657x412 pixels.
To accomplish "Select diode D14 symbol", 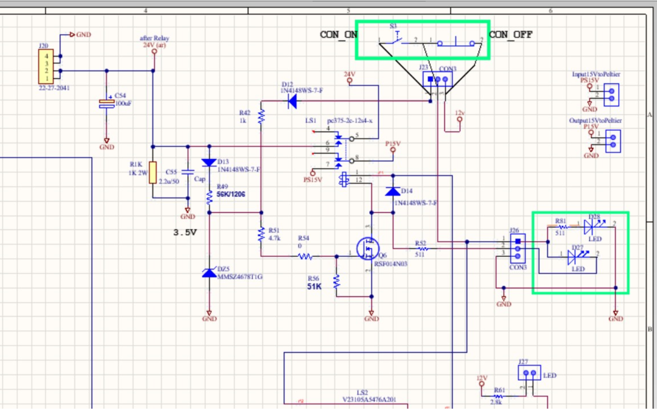I will pos(392,191).
